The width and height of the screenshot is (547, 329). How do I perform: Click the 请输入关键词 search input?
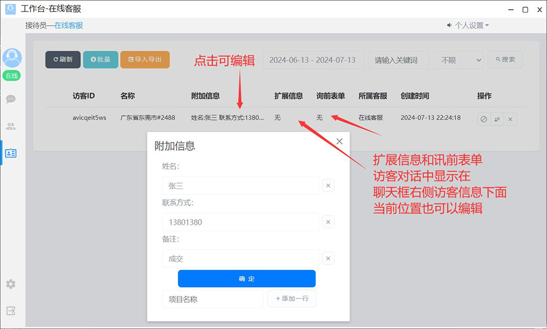398,60
